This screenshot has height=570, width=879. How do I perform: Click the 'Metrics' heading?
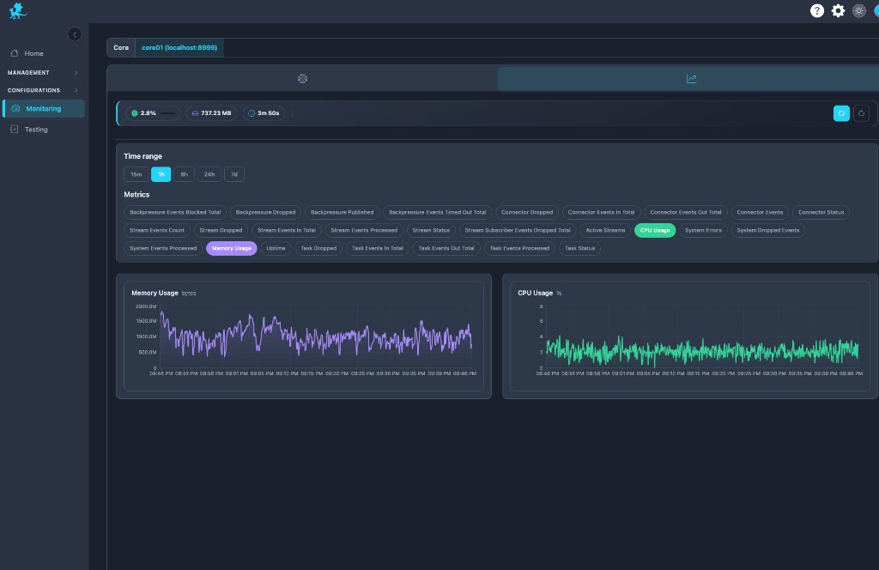(x=136, y=195)
